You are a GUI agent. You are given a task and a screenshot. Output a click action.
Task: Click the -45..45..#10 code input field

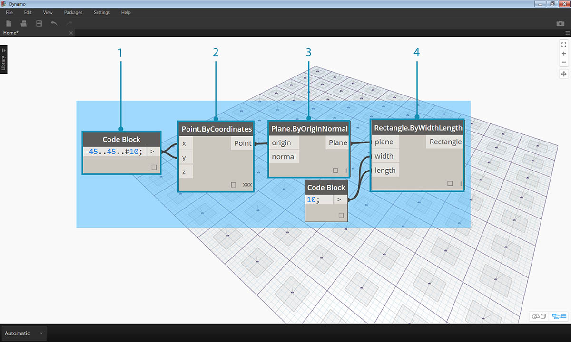[114, 152]
